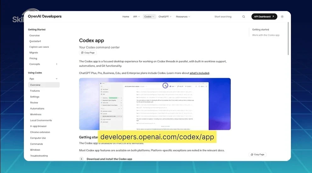Expand the Concepts section chevron

point(56,64)
